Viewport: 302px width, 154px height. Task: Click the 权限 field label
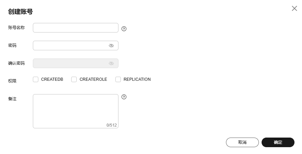point(12,81)
